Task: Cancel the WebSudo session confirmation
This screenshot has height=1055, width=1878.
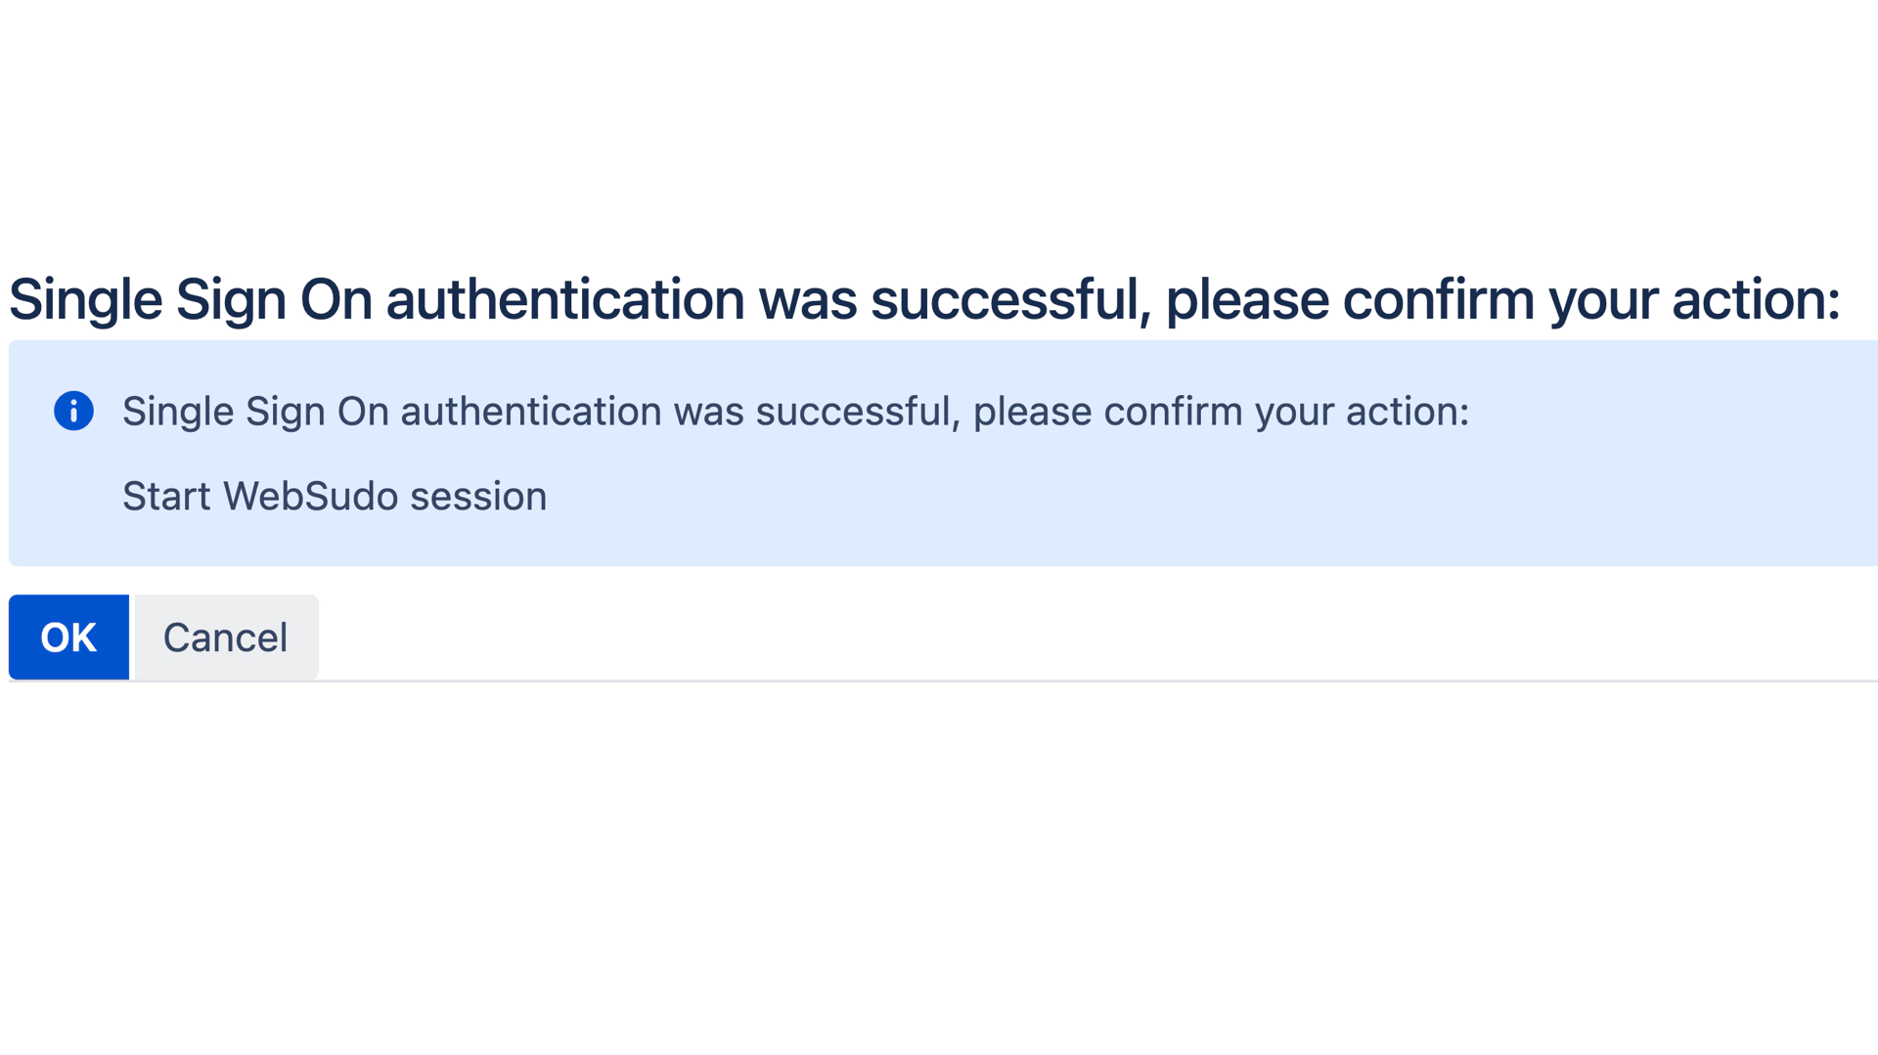Action: point(225,637)
